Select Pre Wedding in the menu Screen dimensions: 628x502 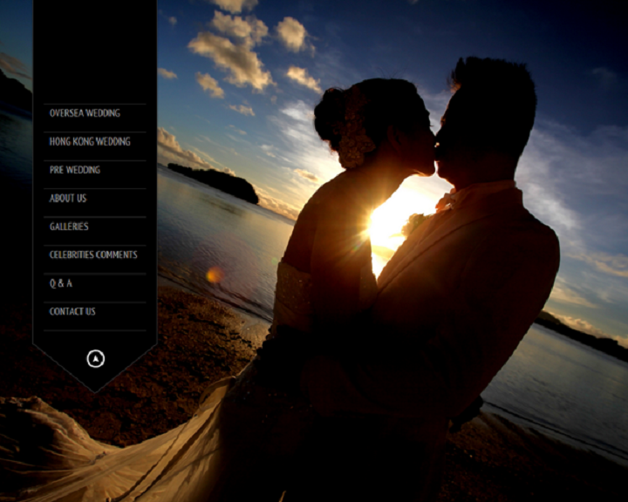click(x=75, y=170)
